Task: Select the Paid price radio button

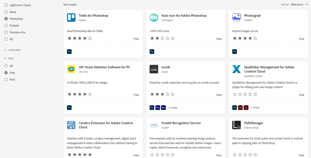Action: [x=6, y=79]
